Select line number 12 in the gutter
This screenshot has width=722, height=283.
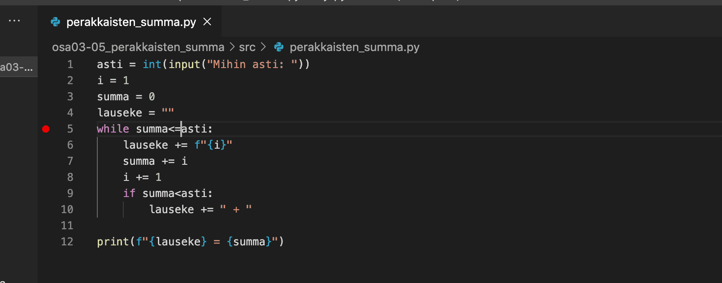pyautogui.click(x=67, y=242)
